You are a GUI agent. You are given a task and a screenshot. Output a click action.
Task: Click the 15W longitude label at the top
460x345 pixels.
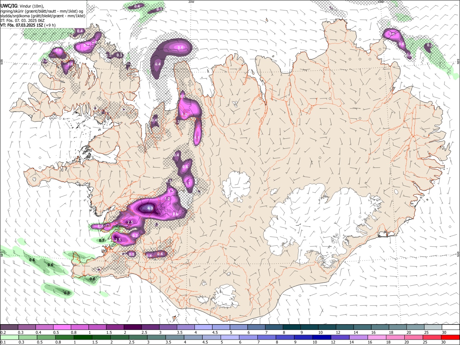tap(381, 2)
